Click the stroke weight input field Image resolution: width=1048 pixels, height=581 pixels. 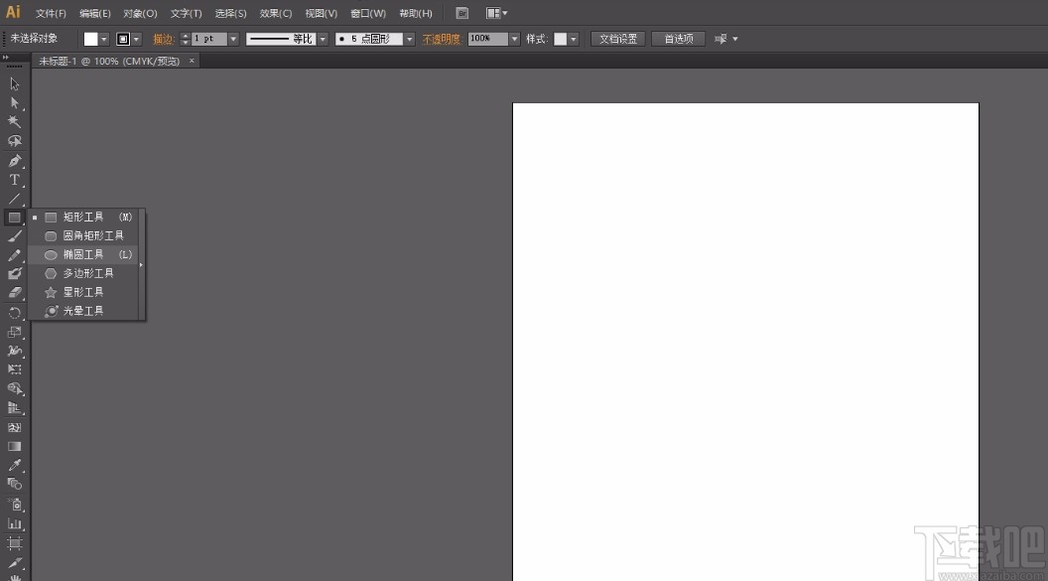pyautogui.click(x=208, y=39)
